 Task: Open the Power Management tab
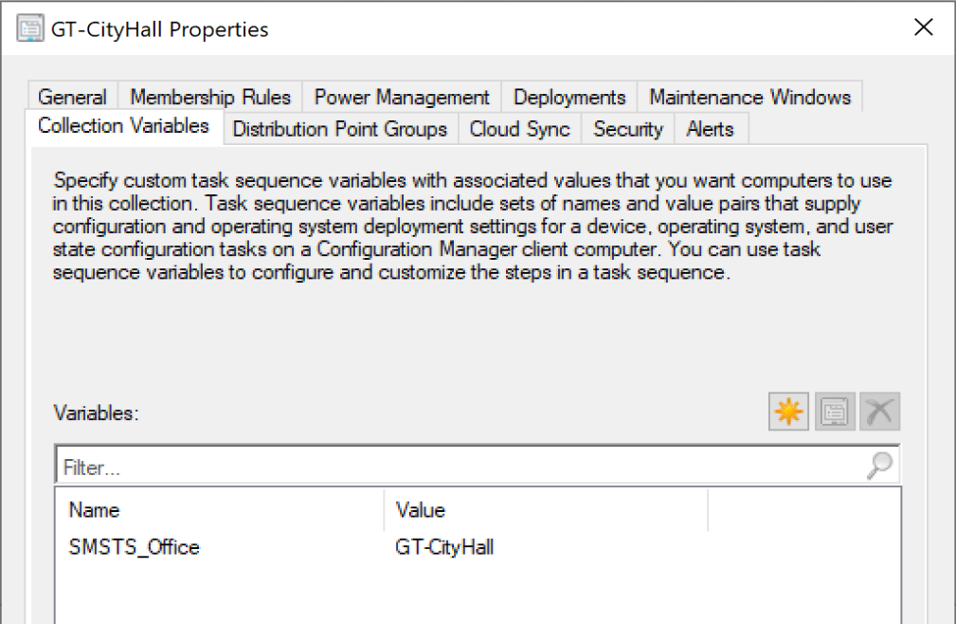tap(402, 98)
